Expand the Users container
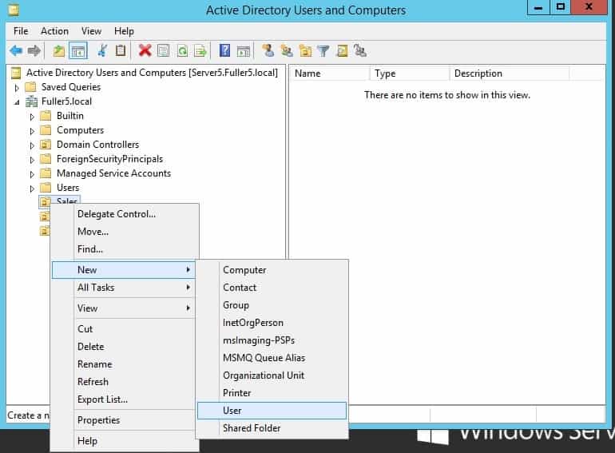 tap(32, 189)
